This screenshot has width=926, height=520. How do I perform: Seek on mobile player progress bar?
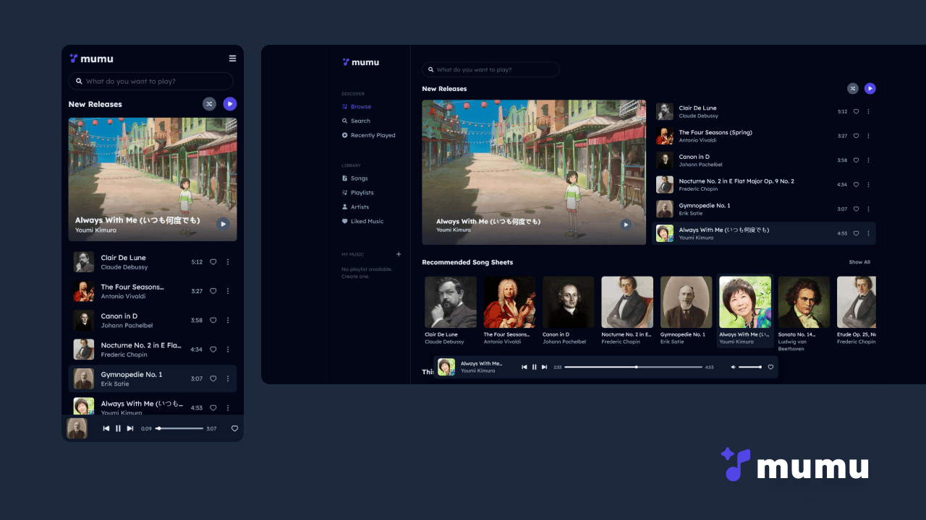(179, 428)
